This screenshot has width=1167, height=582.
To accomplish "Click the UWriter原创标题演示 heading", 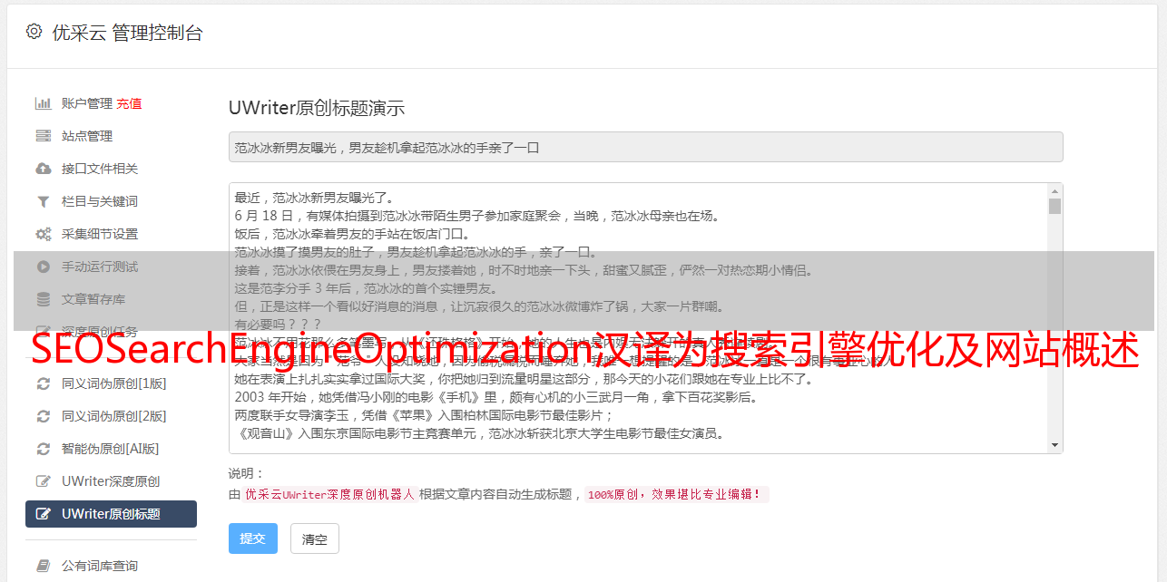I will (x=317, y=108).
